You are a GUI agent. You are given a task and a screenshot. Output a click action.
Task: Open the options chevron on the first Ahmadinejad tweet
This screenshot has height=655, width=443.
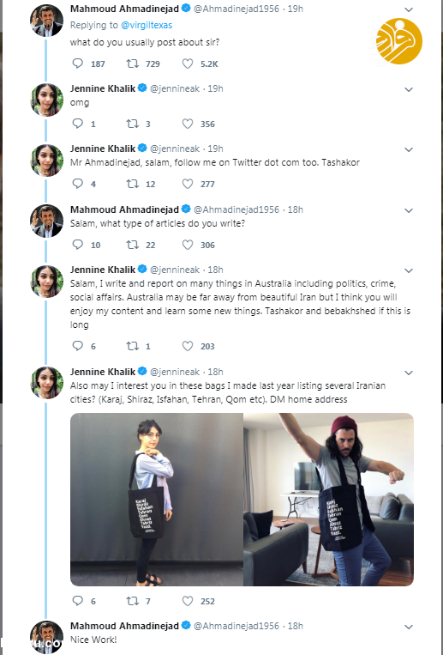click(x=409, y=9)
